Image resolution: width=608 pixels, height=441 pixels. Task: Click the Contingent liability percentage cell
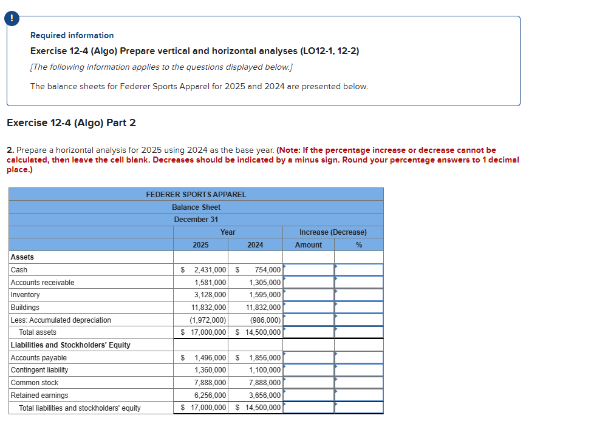[x=358, y=370]
